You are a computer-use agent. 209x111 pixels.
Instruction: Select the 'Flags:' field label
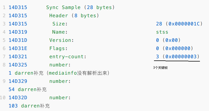(x=59, y=48)
